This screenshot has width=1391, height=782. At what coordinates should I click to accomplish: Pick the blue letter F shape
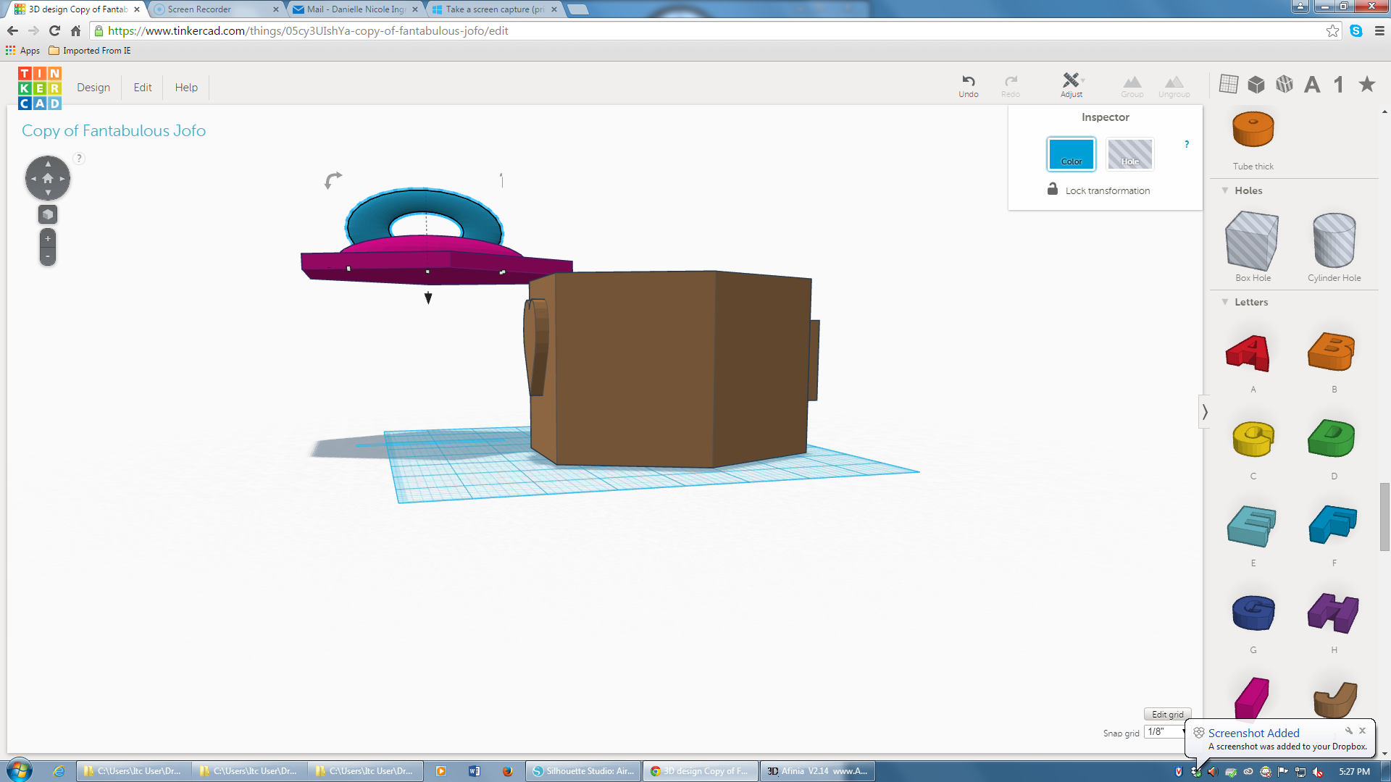coord(1332,524)
